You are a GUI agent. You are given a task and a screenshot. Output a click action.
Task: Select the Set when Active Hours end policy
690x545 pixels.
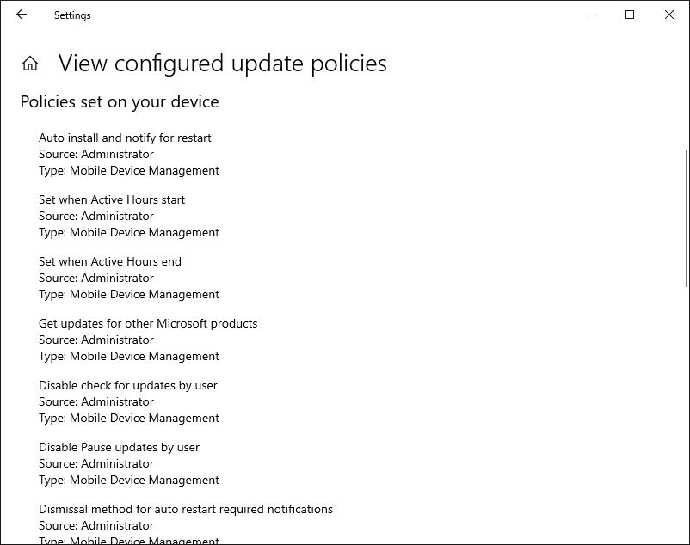[110, 261]
